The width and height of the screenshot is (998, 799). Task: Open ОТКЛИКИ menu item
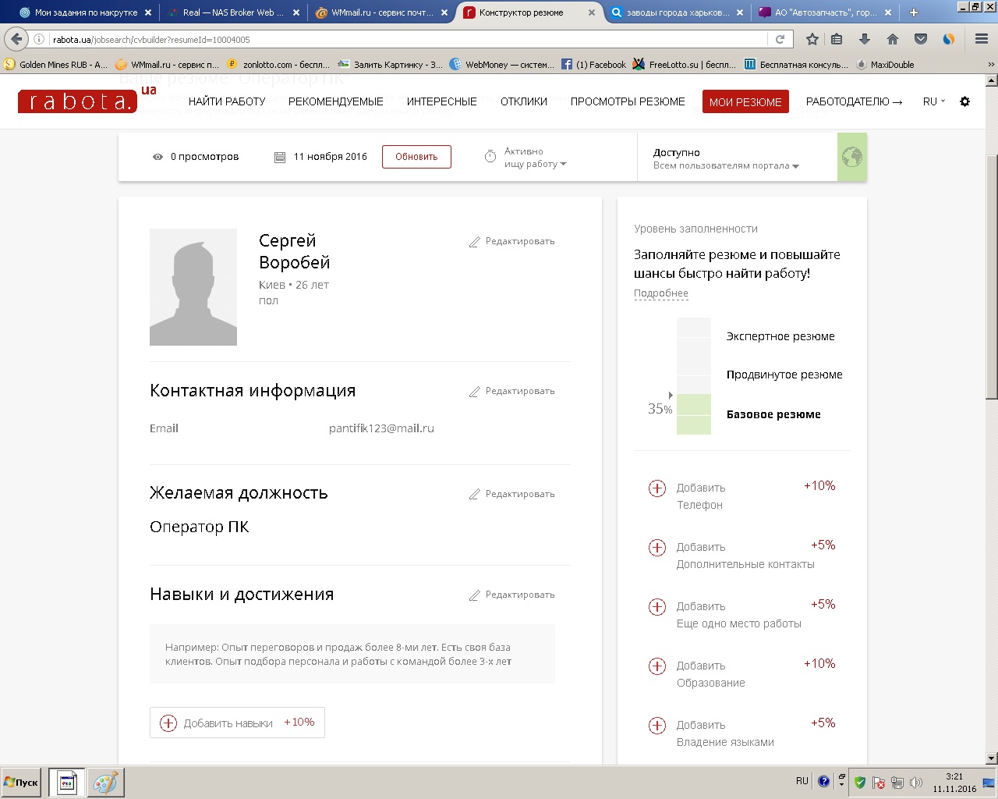coord(524,101)
